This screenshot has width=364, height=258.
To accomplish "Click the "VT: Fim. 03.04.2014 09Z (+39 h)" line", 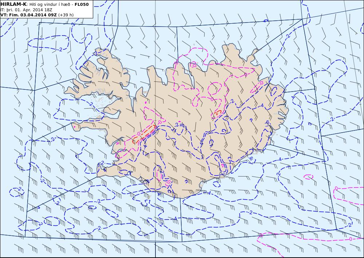I will tap(37, 15).
